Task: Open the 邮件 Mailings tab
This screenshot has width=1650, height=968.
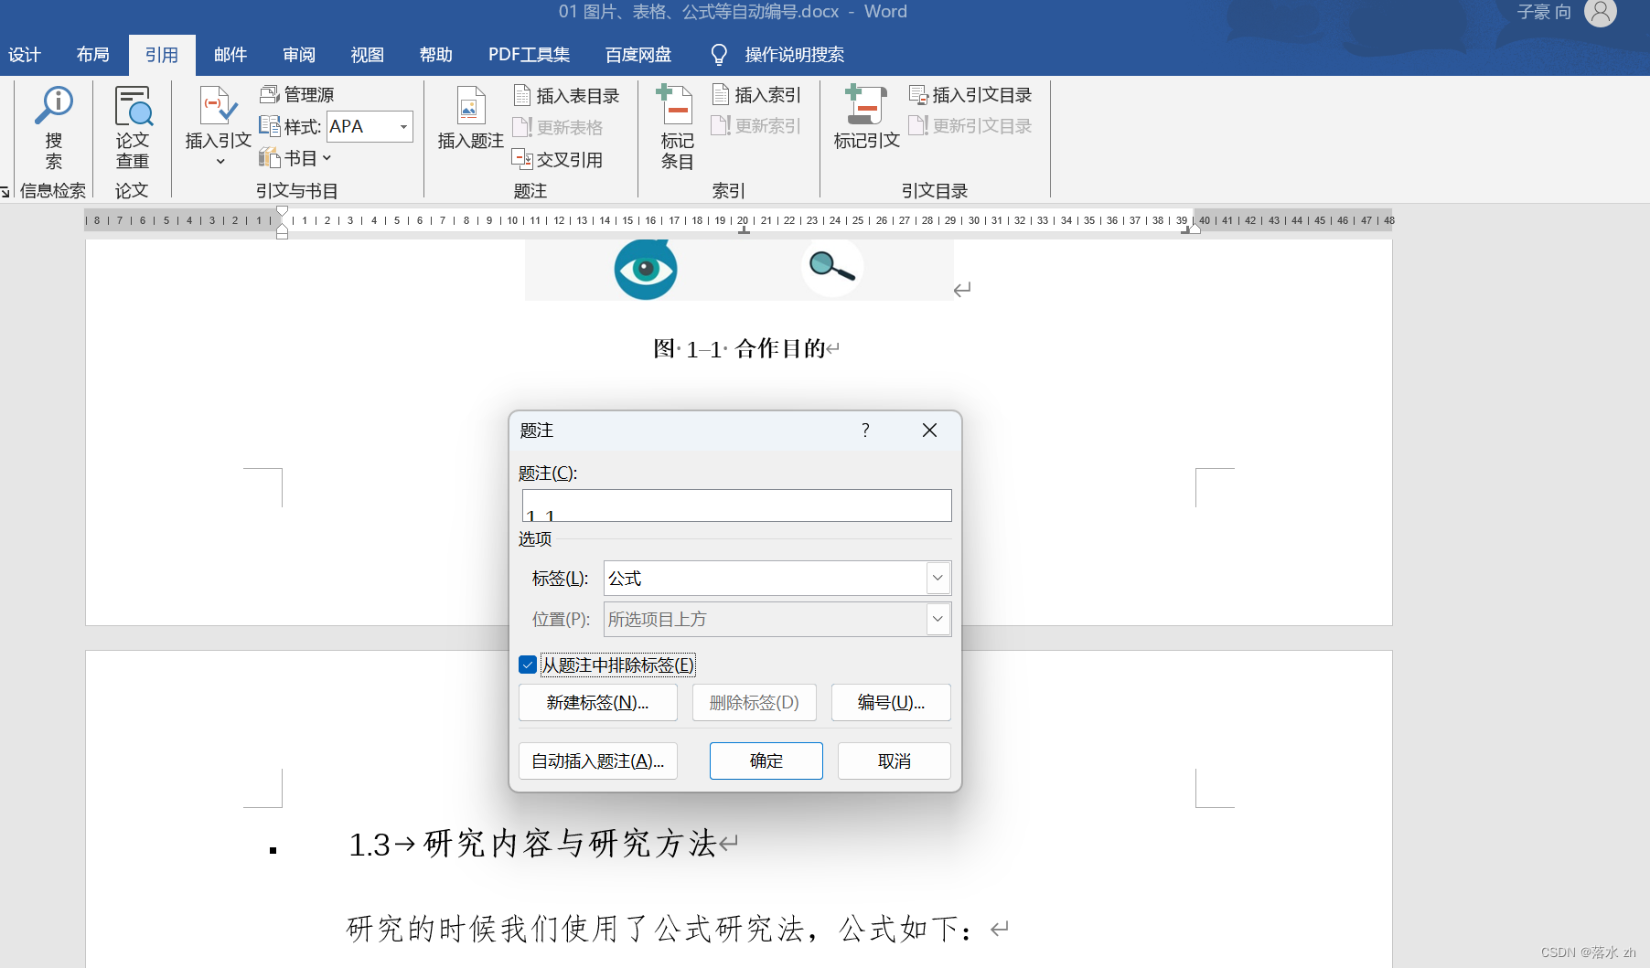Action: (x=230, y=55)
